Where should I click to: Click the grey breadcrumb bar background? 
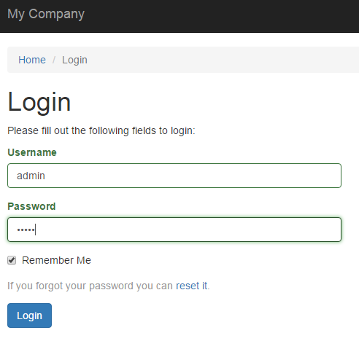pyautogui.click(x=219, y=60)
